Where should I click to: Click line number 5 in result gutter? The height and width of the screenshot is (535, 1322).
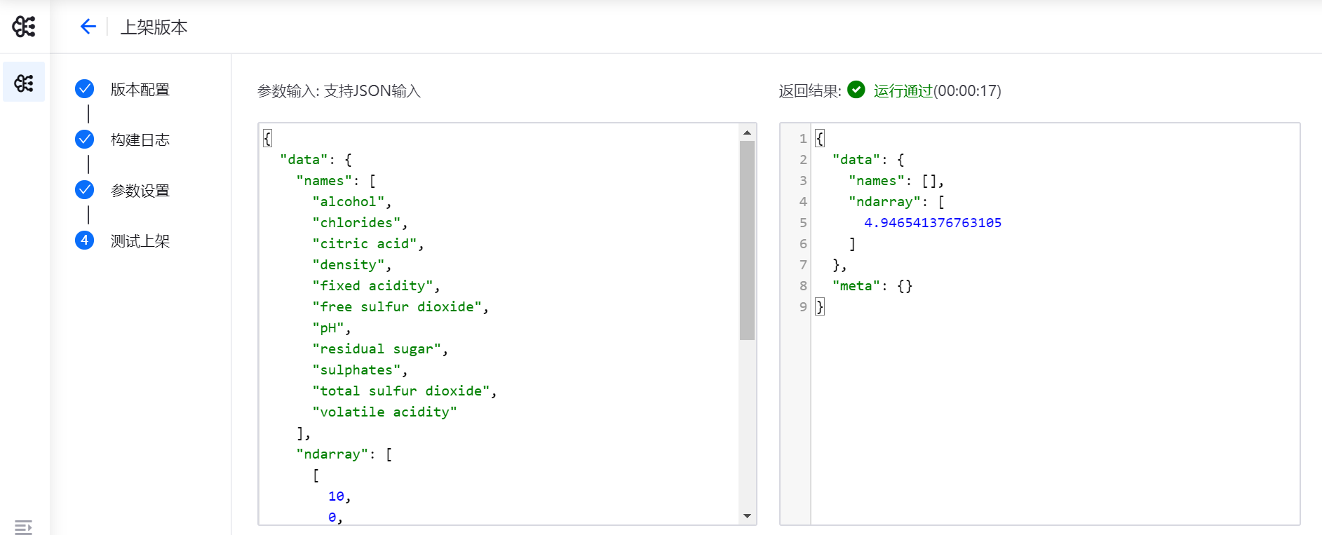pyautogui.click(x=803, y=223)
